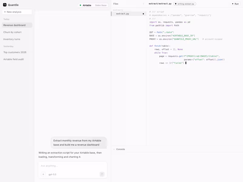Select extract.py in the file tree
This screenshot has height=182, width=243.
click(128, 14)
